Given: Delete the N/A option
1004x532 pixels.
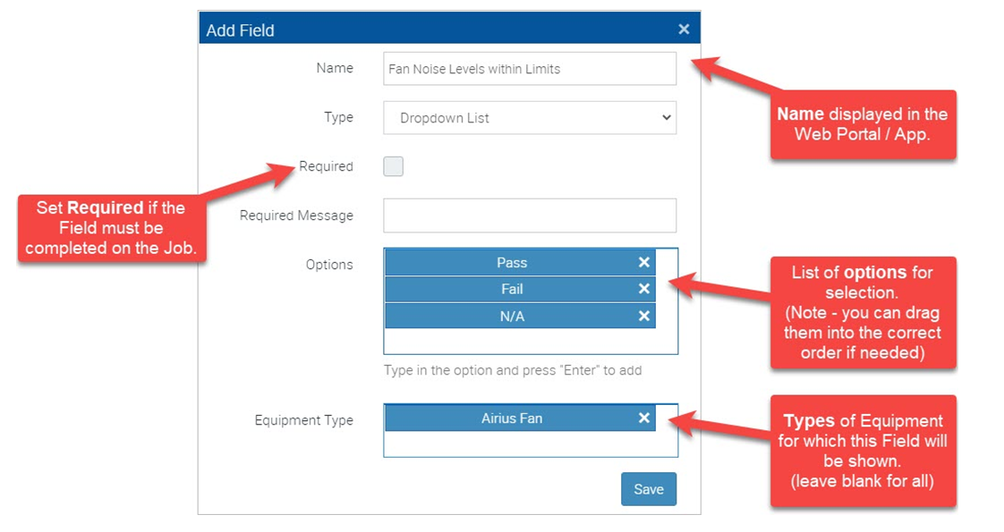Looking at the screenshot, I should 643,316.
